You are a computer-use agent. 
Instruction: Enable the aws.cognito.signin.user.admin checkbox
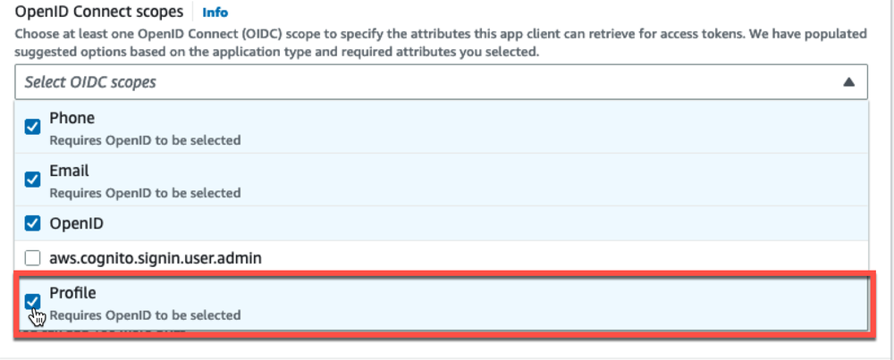[33, 258]
